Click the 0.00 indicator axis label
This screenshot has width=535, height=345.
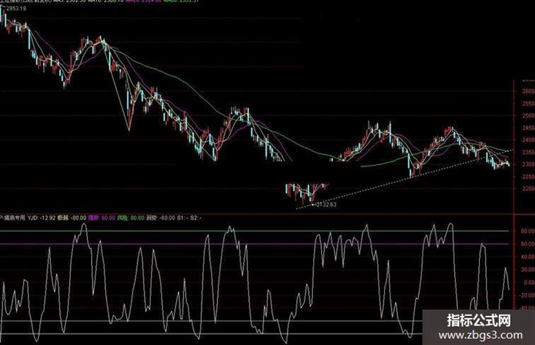(529, 283)
